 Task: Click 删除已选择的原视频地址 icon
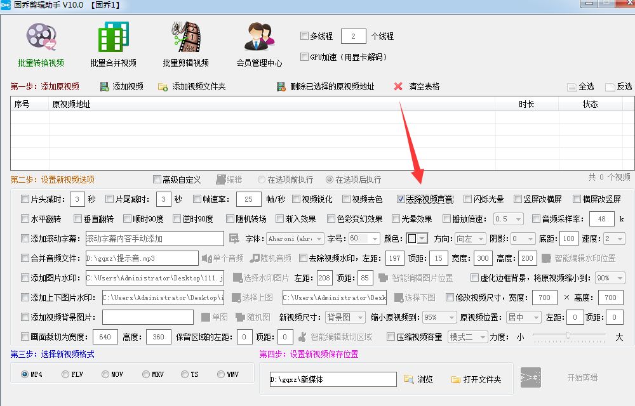[x=281, y=86]
